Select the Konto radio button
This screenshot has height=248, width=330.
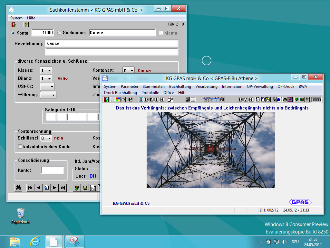(13, 33)
